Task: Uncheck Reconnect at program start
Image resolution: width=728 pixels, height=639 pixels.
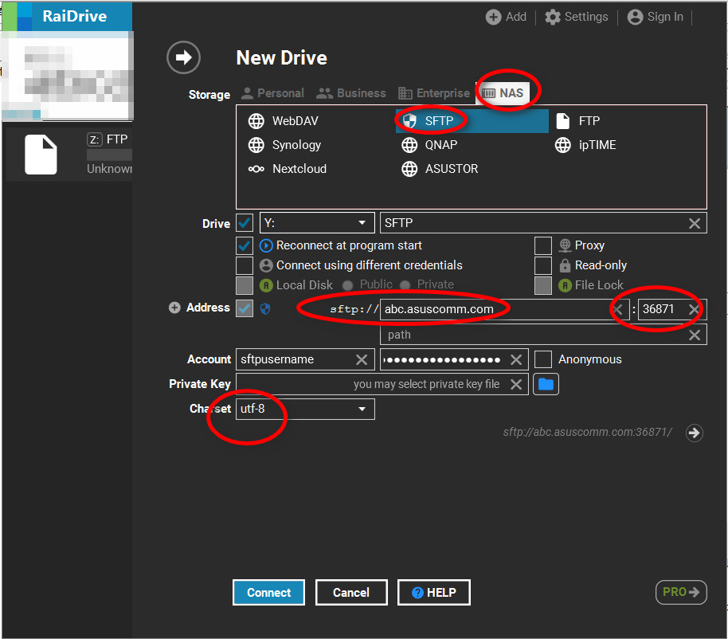Action: 245,245
